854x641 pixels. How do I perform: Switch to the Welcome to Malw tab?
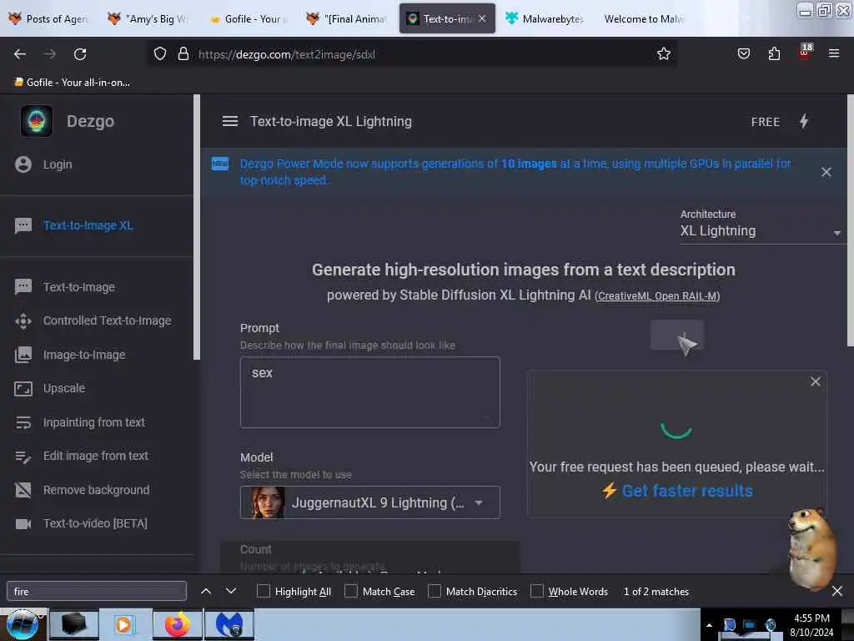pyautogui.click(x=645, y=19)
